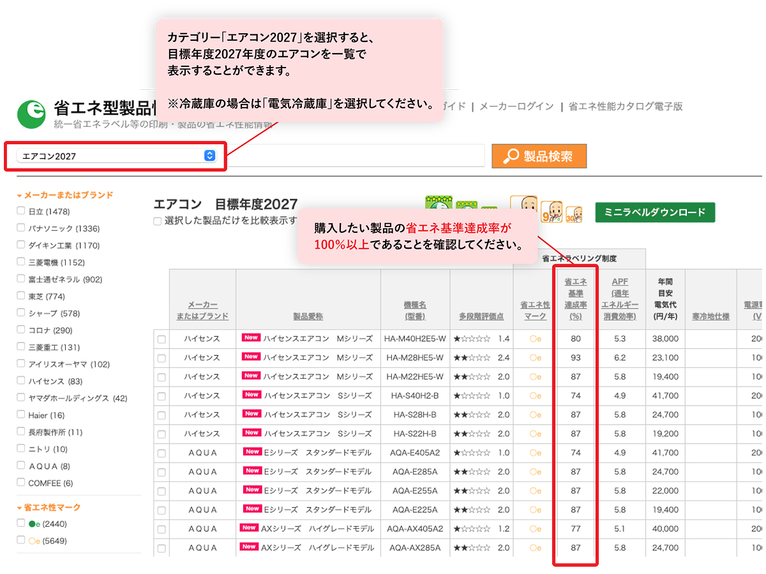Image resolution: width=766 pixels, height=574 pixels.
Task: Enable the 三菱電機 (1152) filter
Action: [x=21, y=261]
